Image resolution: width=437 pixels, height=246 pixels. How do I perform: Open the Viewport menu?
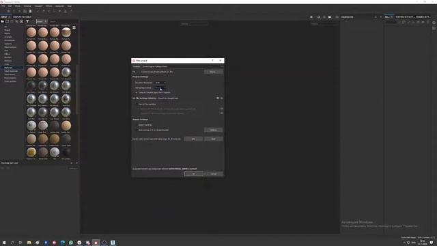[x=38, y=6]
